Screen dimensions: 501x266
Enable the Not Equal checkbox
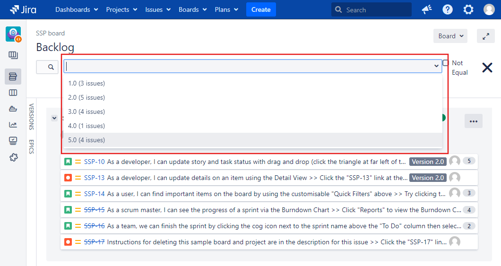pyautogui.click(x=446, y=63)
